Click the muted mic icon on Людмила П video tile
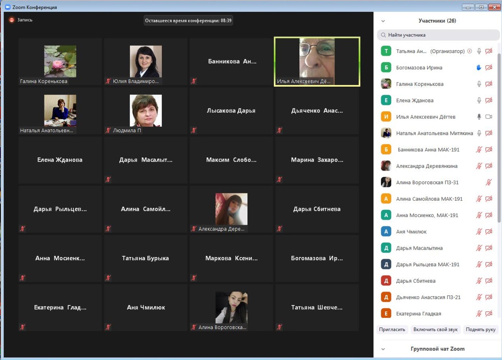The image size is (502, 360). coord(108,131)
